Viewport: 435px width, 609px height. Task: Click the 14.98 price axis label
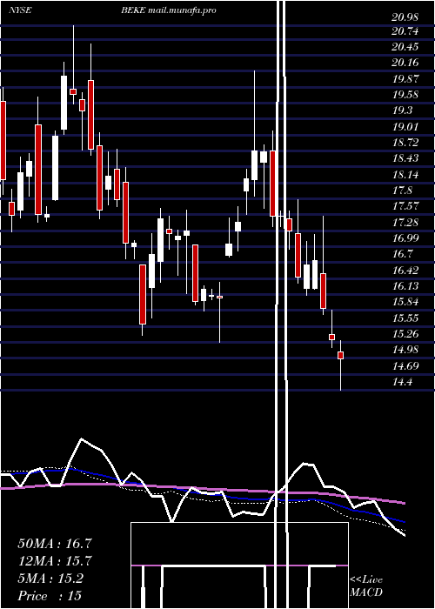(x=405, y=350)
